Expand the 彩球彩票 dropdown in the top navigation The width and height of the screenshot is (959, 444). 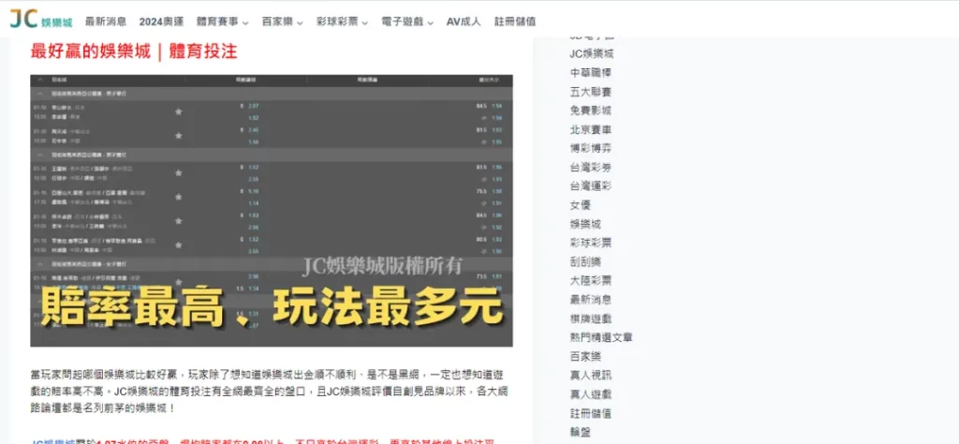click(343, 22)
